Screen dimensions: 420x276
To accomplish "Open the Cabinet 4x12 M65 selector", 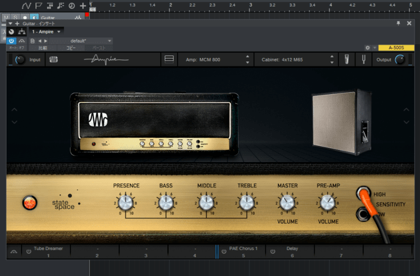I will click(293, 59).
